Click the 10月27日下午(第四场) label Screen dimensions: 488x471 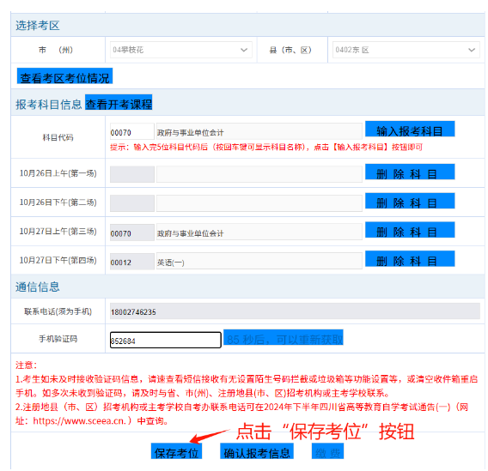coord(58,260)
